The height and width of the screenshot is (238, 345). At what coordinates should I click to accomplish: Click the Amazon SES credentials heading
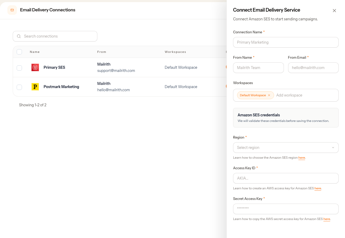(259, 115)
